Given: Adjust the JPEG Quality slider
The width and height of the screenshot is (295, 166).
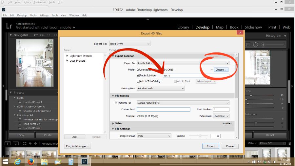Looking at the screenshot, I should coord(200,136).
